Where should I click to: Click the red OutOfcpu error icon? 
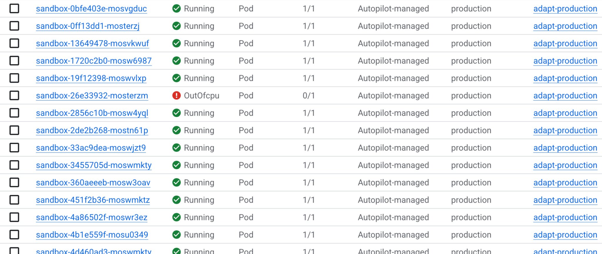[176, 95]
